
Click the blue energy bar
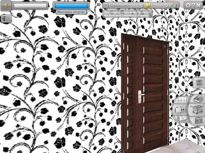(x=71, y=6)
